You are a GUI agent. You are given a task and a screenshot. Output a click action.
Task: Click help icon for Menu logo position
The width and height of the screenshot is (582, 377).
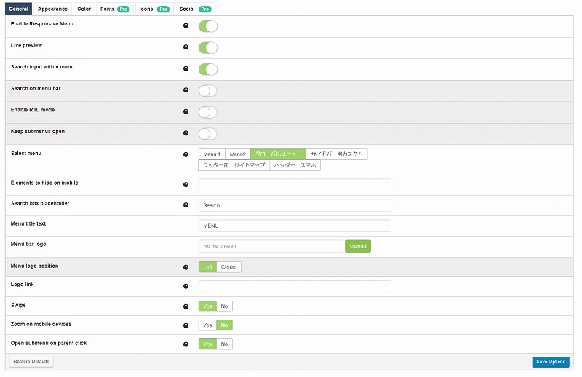click(186, 267)
